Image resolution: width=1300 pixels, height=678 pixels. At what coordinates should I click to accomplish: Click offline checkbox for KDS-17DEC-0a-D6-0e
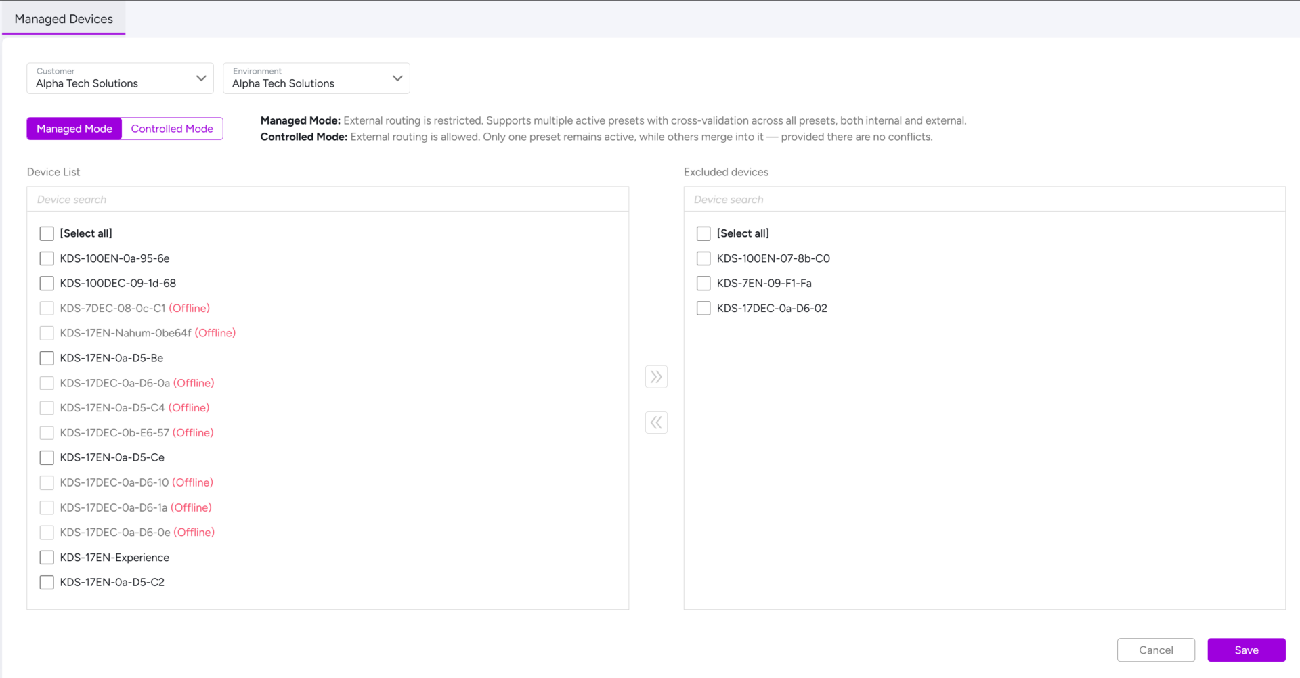[47, 533]
